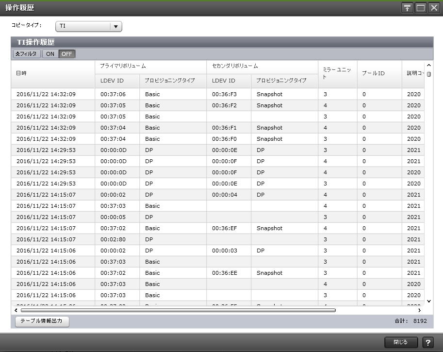Click the help question mark button

428,342
